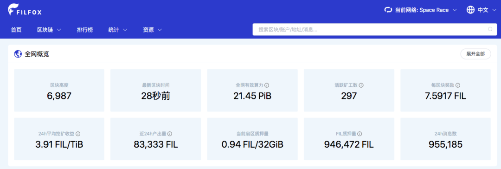The image size is (501, 169).
Task: Open the 排行榜 page
Action: (85, 30)
